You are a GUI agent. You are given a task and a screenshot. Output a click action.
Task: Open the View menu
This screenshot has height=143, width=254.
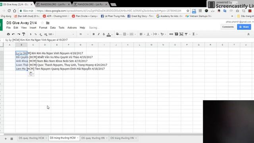(x=24, y=28)
